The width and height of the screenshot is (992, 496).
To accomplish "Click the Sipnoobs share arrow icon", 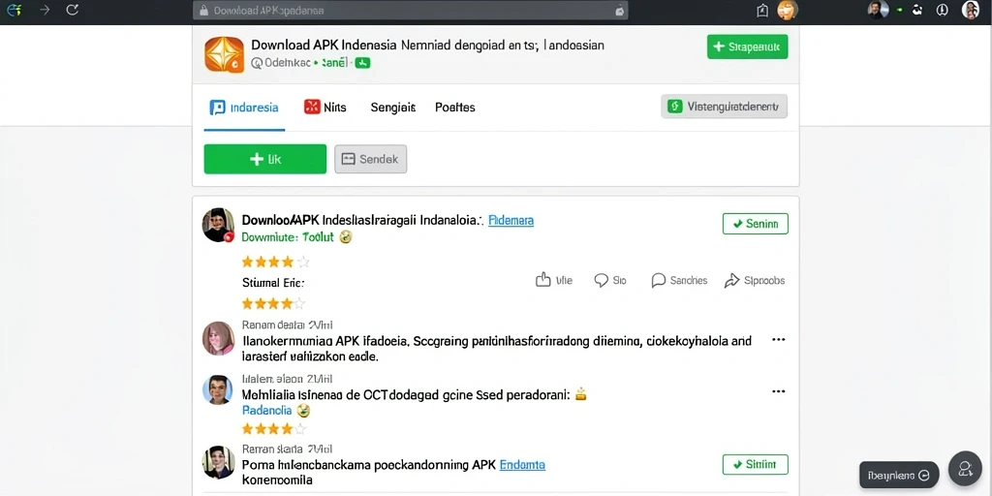I will [x=731, y=280].
